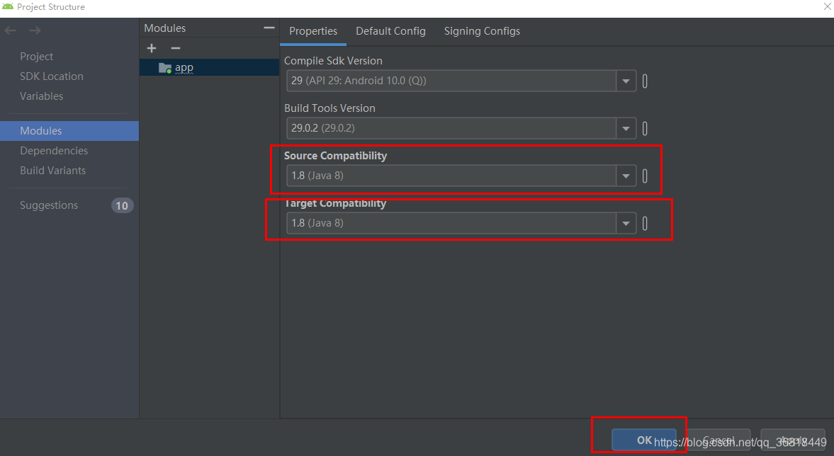This screenshot has width=834, height=456.
Task: Open Compile Sdk Version dropdown arrow
Action: tap(626, 81)
